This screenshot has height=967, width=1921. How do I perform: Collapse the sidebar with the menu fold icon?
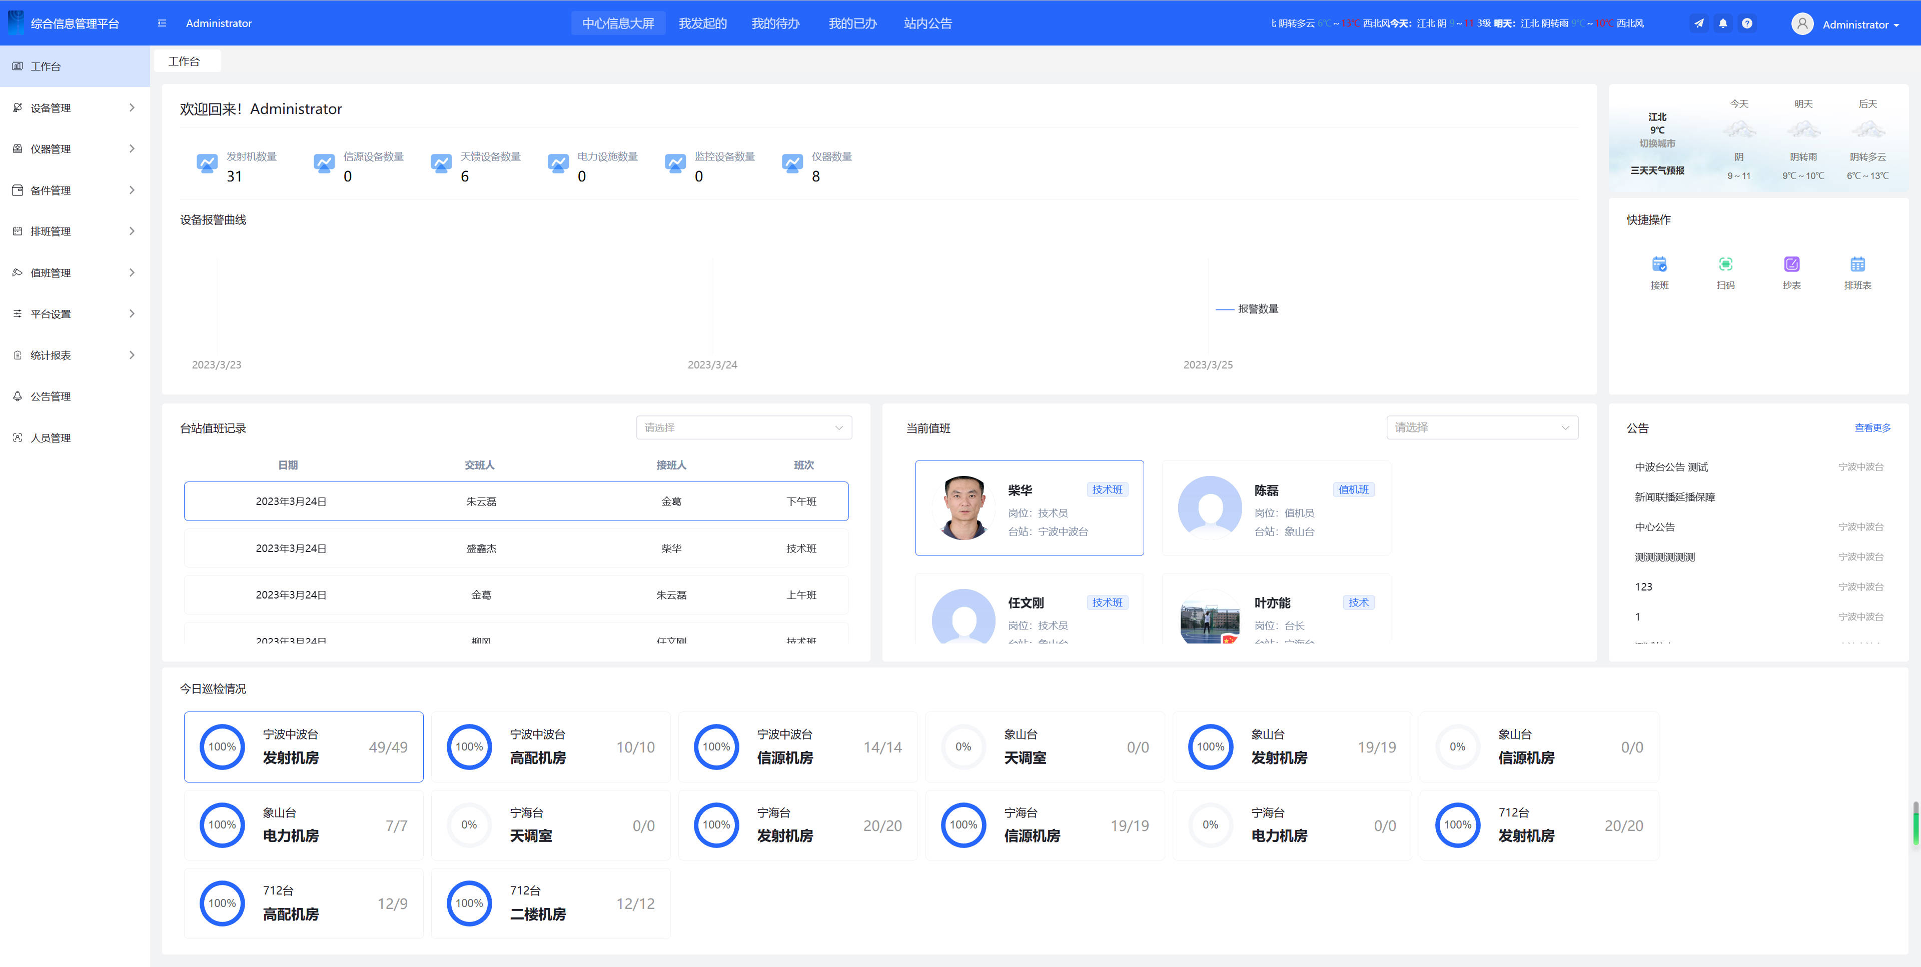coord(162,24)
